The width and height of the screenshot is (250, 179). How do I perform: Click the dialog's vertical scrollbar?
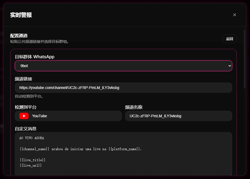[245, 59]
